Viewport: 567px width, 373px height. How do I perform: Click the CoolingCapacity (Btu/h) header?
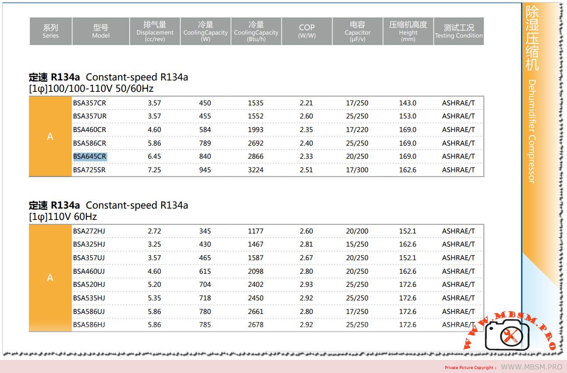click(x=256, y=31)
